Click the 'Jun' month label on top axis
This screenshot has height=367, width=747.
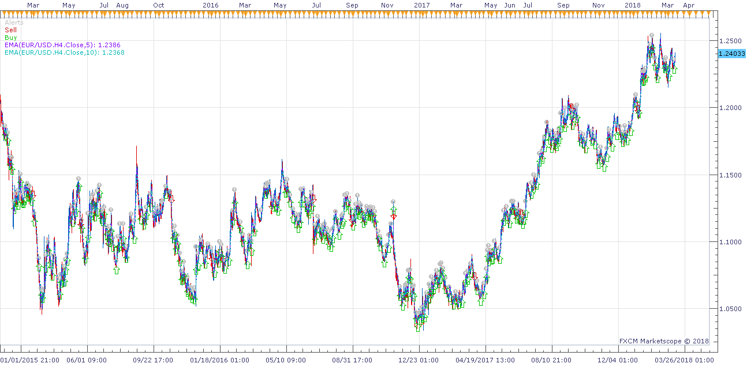click(510, 5)
